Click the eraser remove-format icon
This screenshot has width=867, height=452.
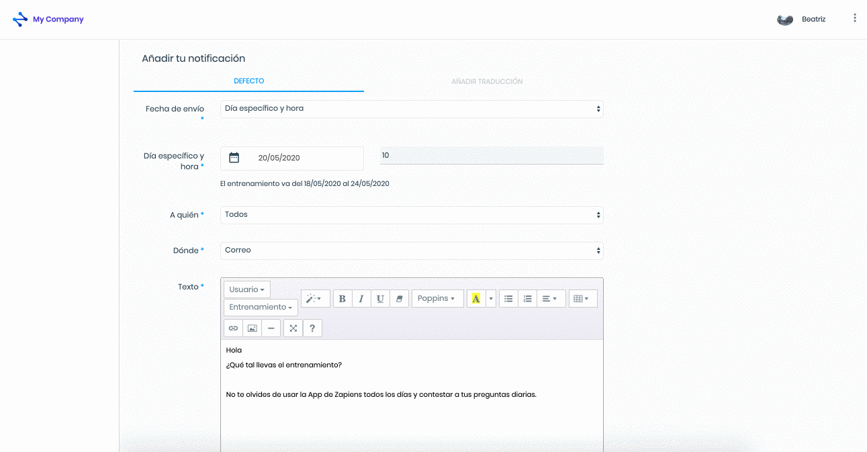tap(399, 299)
